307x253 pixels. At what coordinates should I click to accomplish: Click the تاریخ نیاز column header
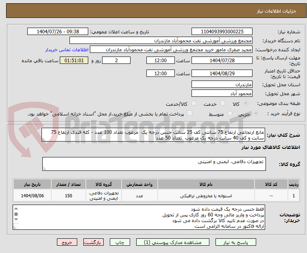[x=30, y=184]
